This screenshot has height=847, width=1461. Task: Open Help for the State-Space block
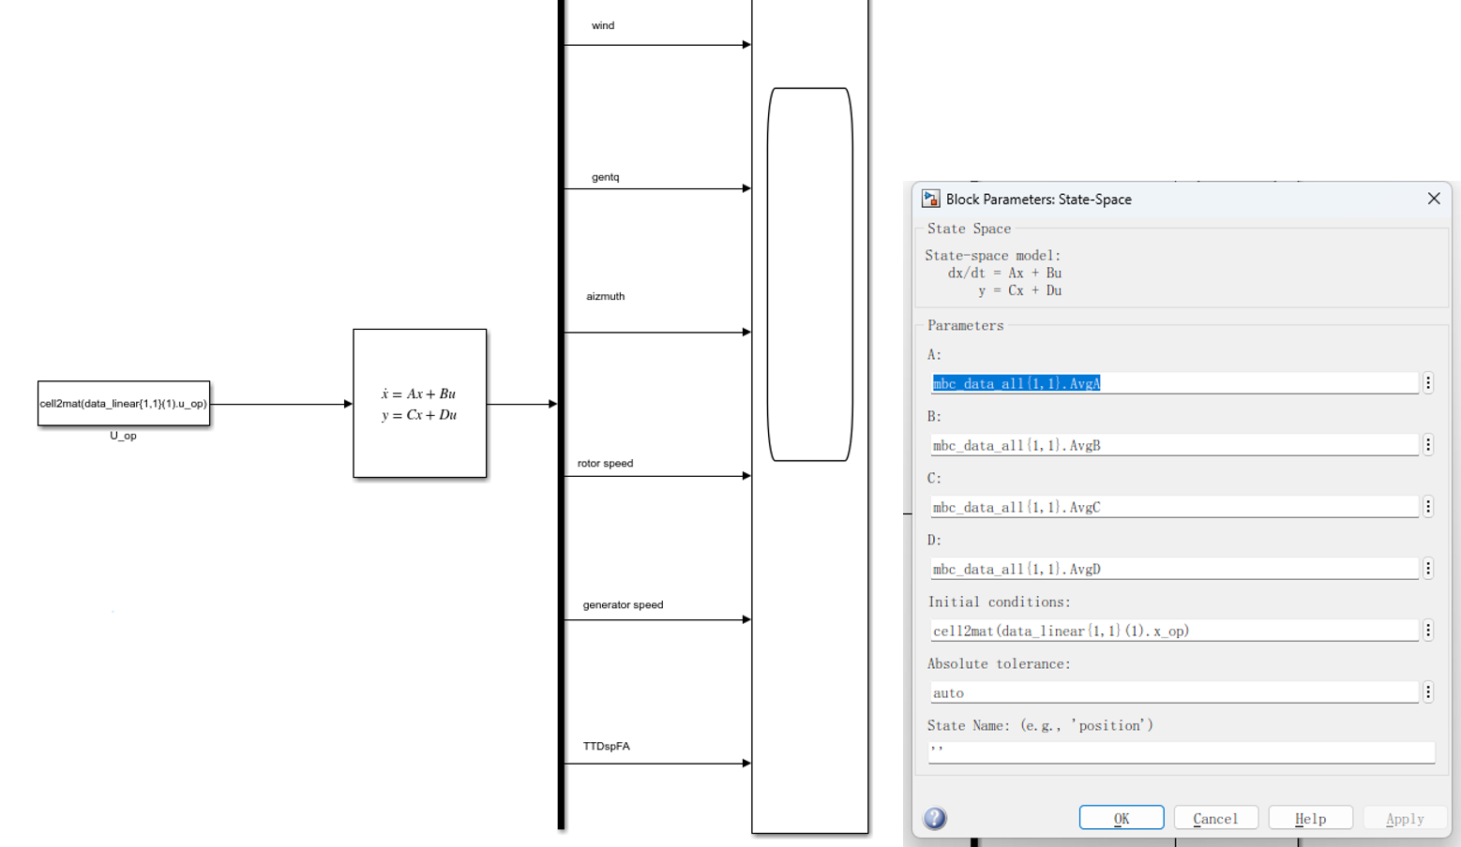click(1310, 817)
